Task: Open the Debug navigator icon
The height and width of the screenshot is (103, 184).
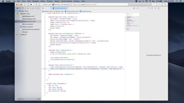Action: pos(33,8)
